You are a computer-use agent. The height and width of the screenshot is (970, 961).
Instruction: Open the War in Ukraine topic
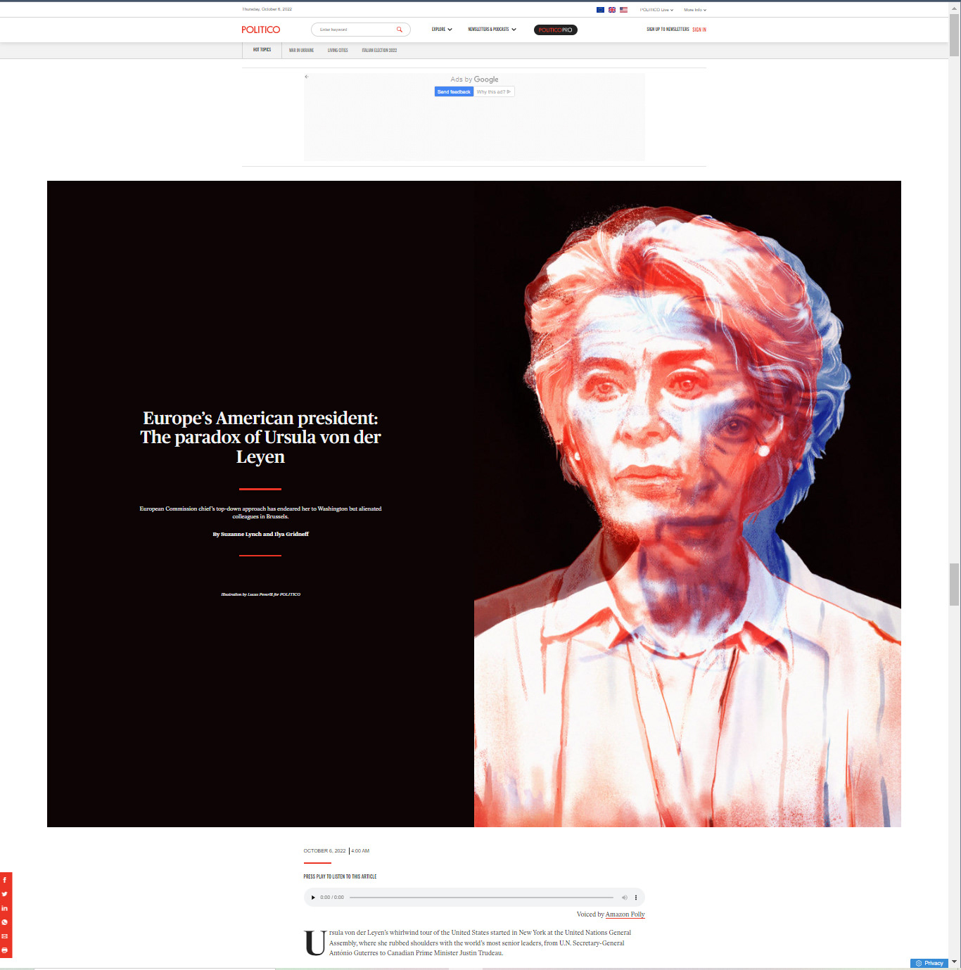click(301, 51)
